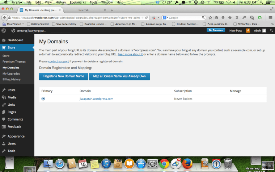This screenshot has width=275, height=172.
Task: Open the Media section in sidebar
Action: pyautogui.click(x=12, y=97)
